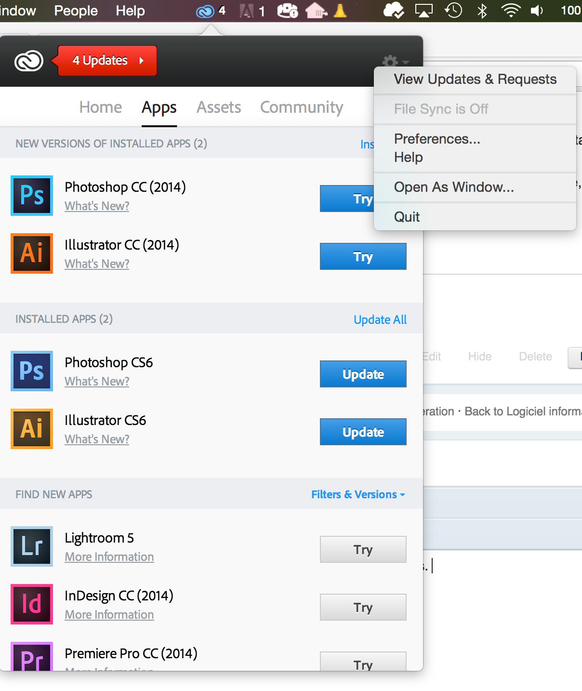
Task: Select Open As Window... menu item
Action: [x=475, y=187]
